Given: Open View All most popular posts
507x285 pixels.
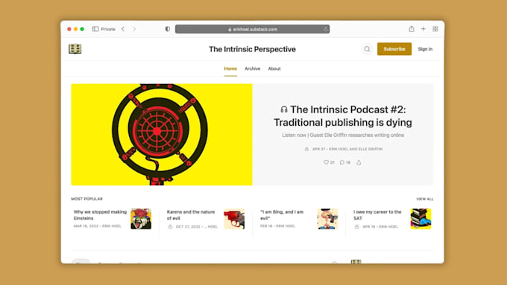Looking at the screenshot, I should point(424,199).
